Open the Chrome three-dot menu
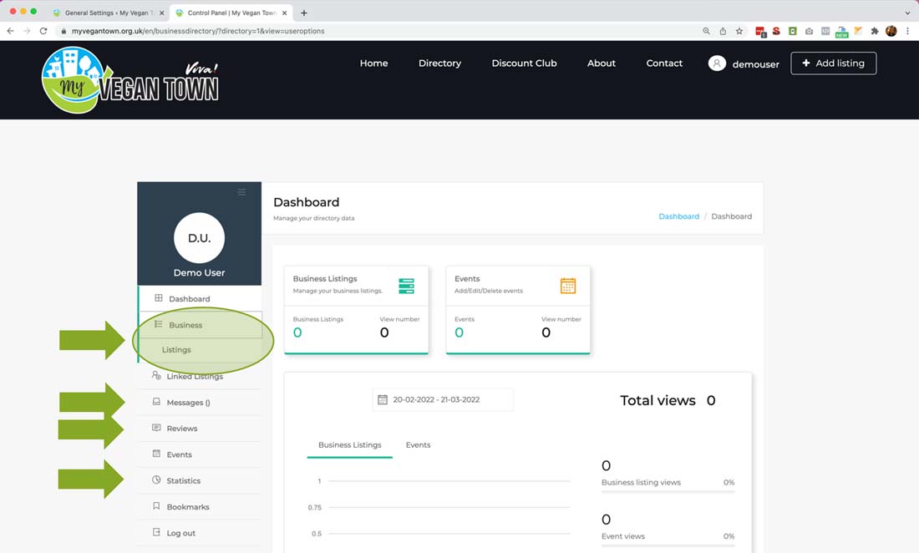 [907, 31]
